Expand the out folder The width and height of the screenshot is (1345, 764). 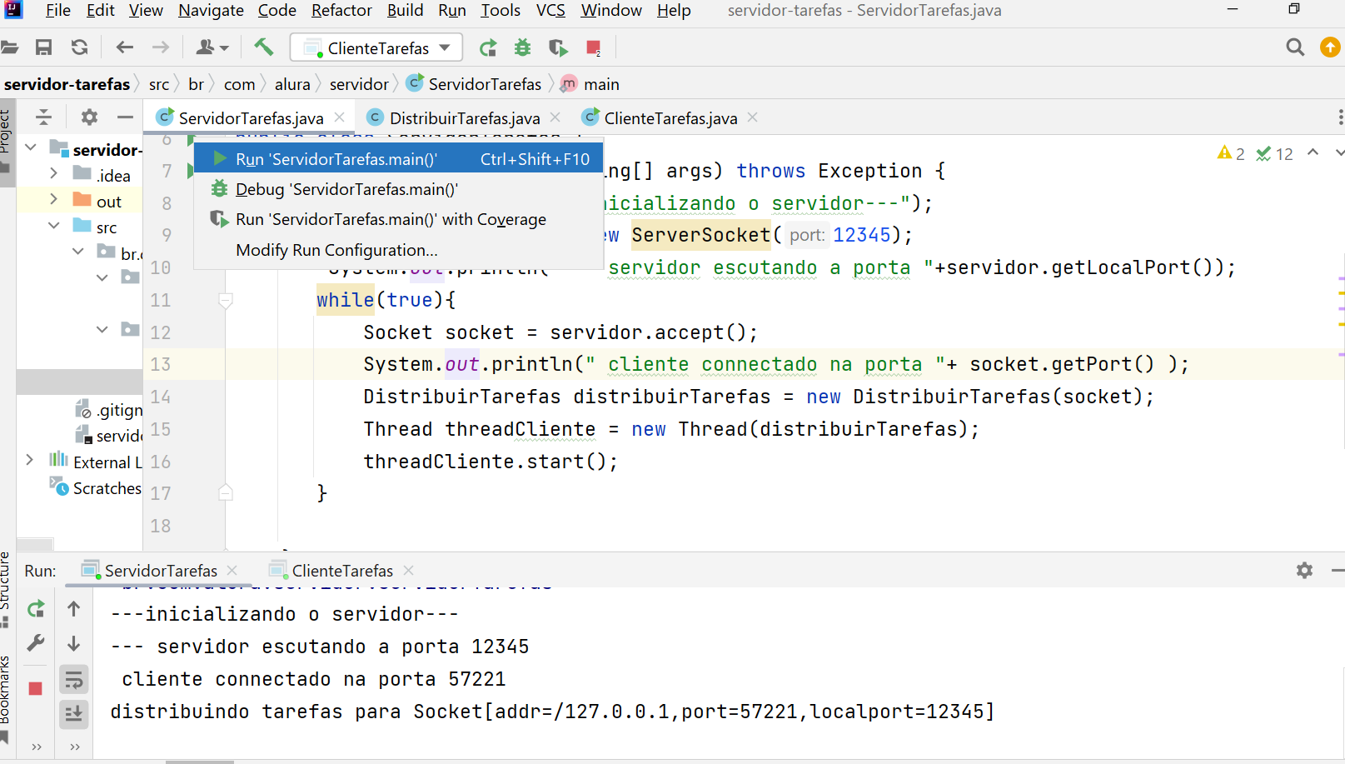pyautogui.click(x=54, y=200)
